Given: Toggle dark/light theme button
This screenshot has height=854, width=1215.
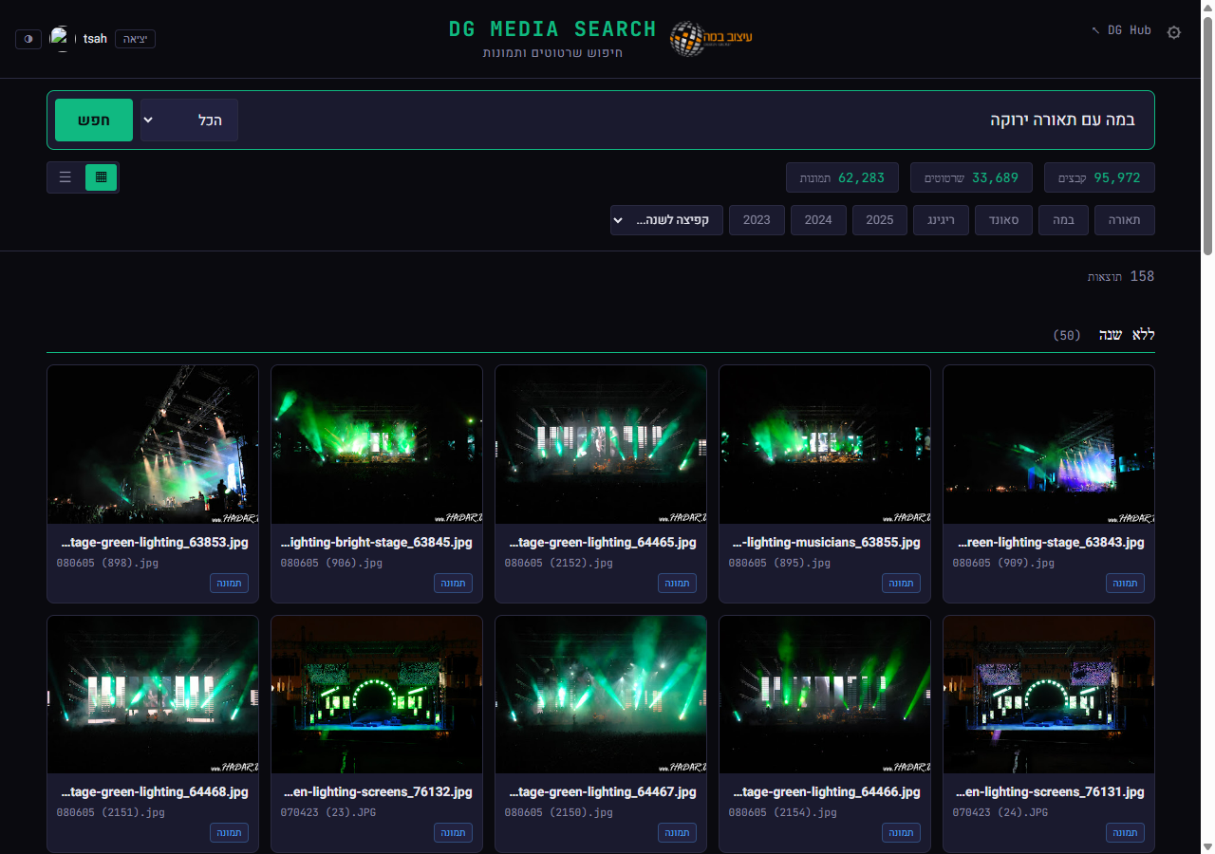Looking at the screenshot, I should tap(28, 39).
